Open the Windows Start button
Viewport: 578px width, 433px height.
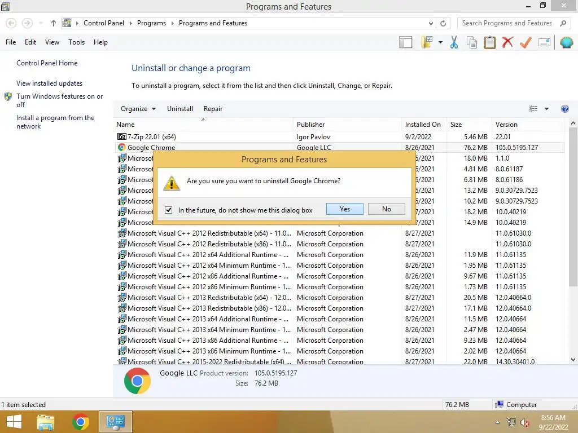(14, 422)
